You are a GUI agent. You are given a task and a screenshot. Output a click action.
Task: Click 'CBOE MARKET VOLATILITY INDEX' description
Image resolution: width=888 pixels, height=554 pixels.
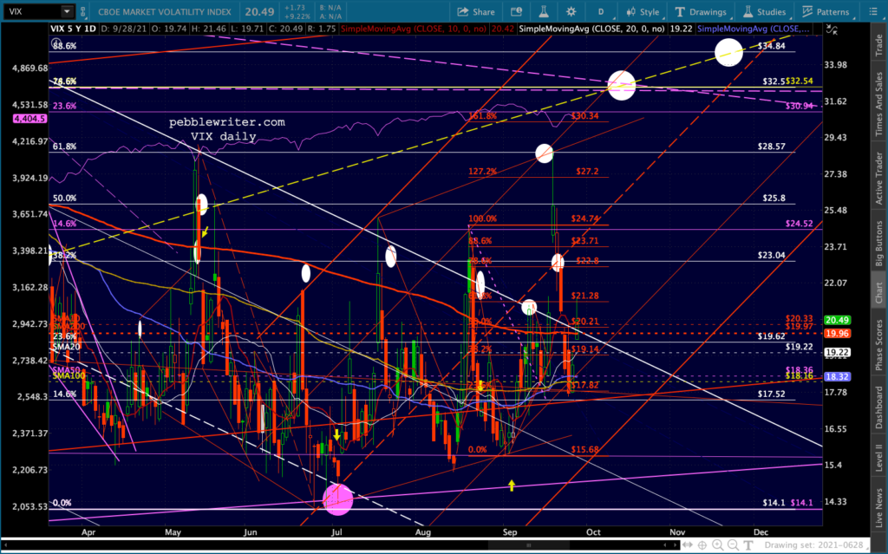164,11
